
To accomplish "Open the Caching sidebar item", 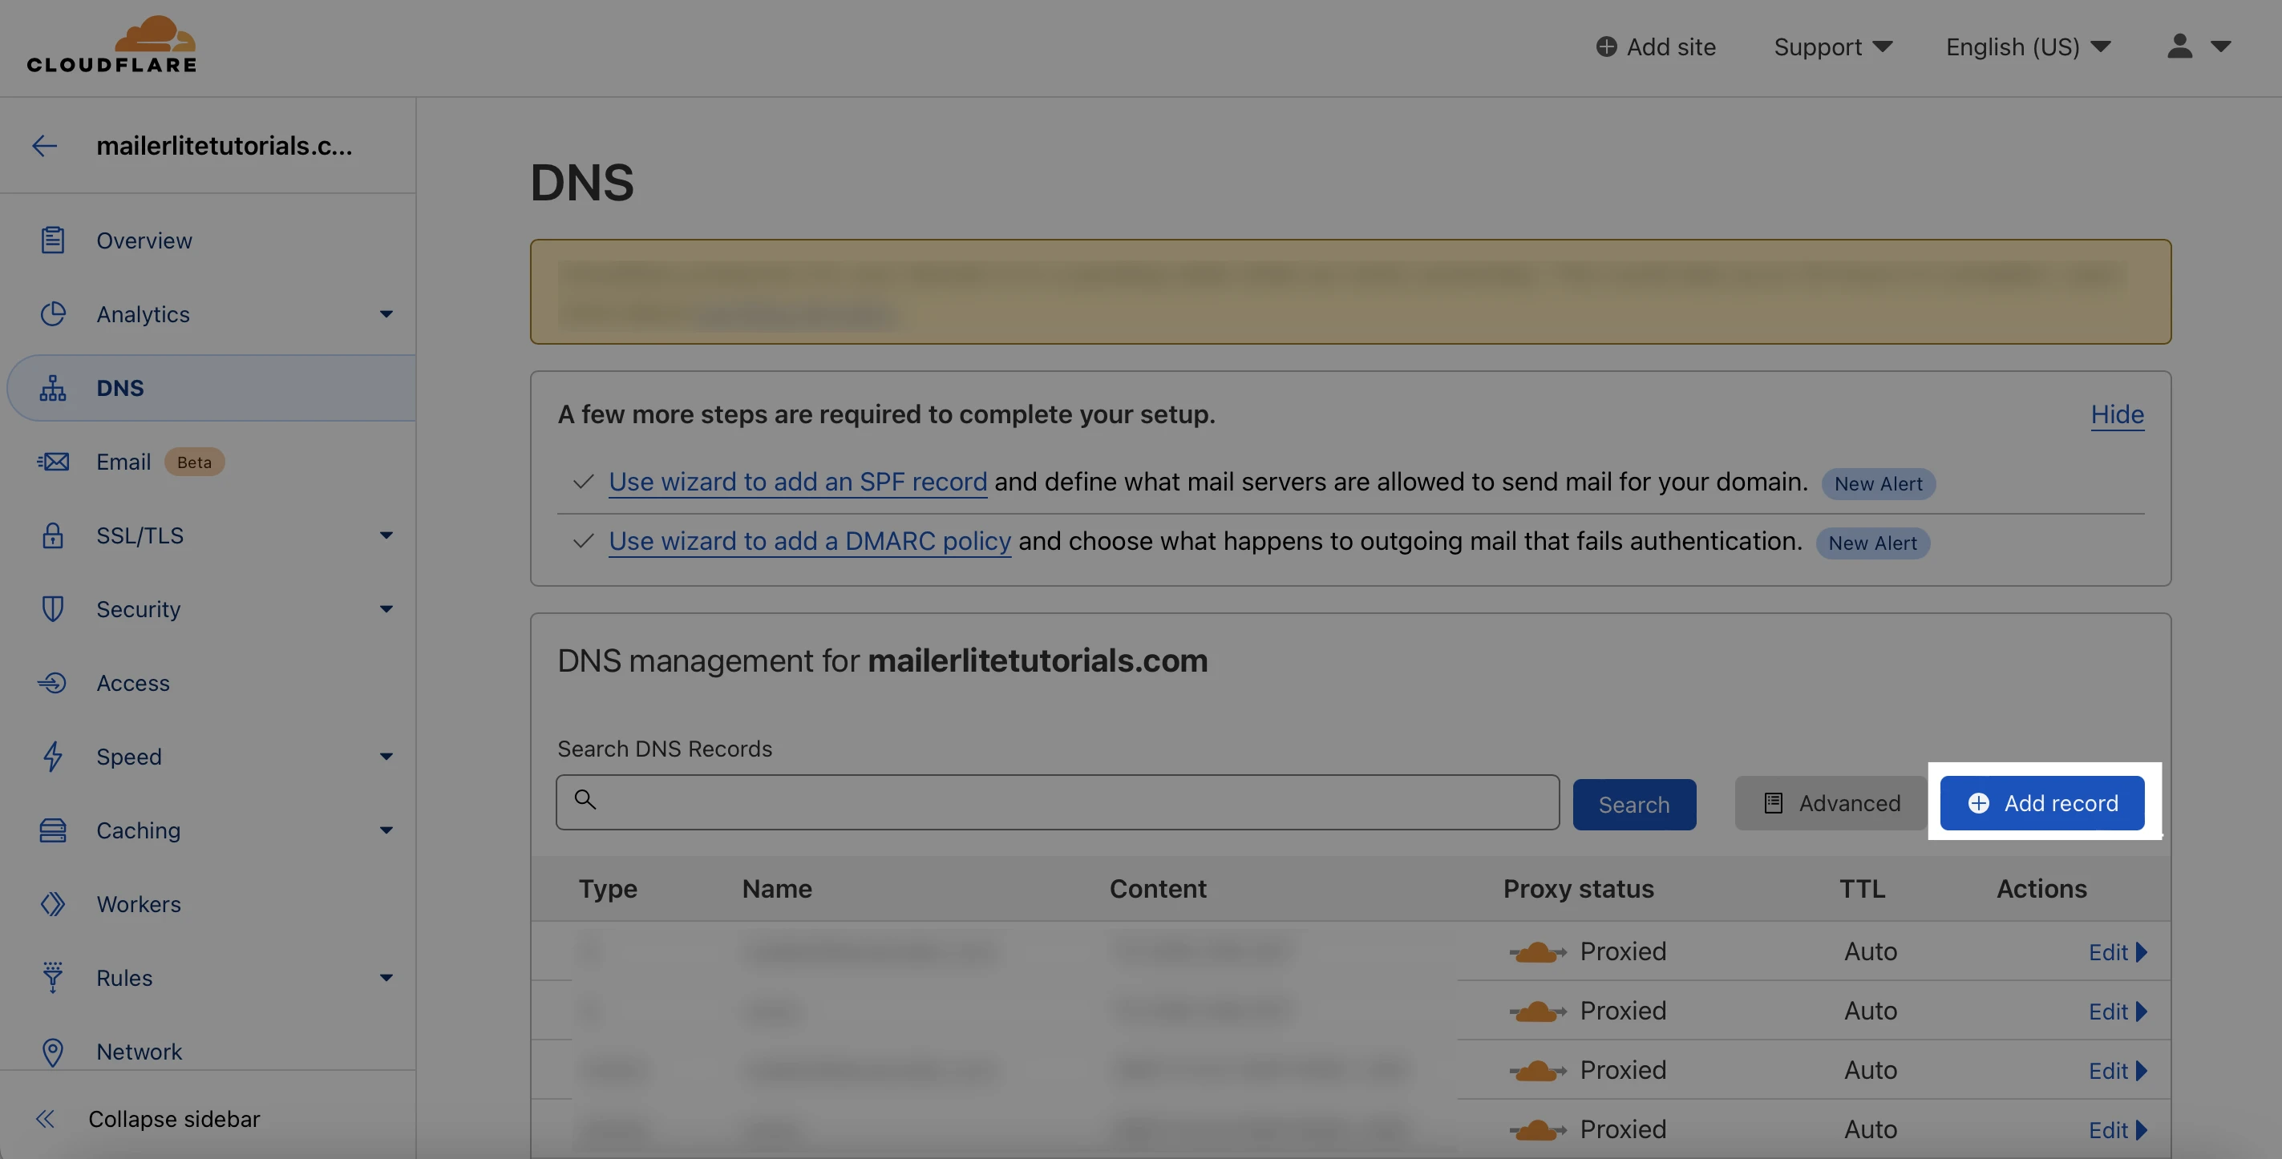I will (x=138, y=830).
